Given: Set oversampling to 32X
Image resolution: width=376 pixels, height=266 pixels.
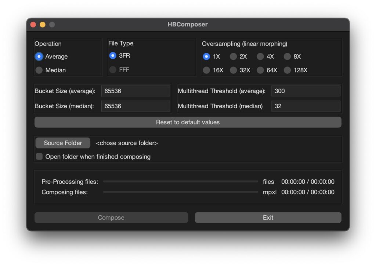Looking at the screenshot, I should tap(233, 70).
